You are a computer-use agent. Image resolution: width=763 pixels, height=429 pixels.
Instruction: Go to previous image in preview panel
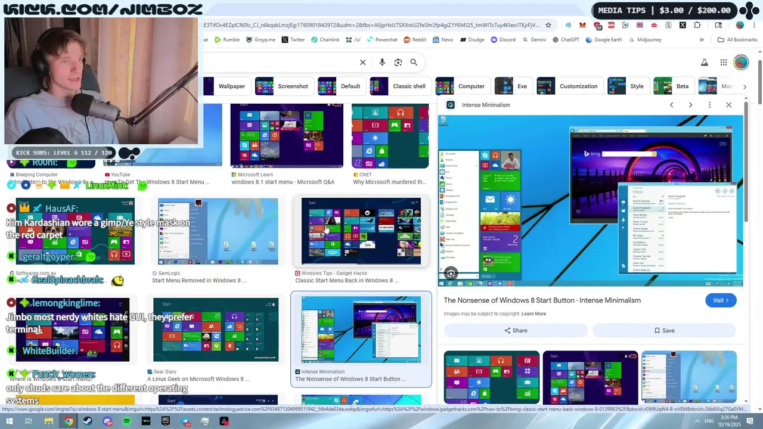click(671, 105)
